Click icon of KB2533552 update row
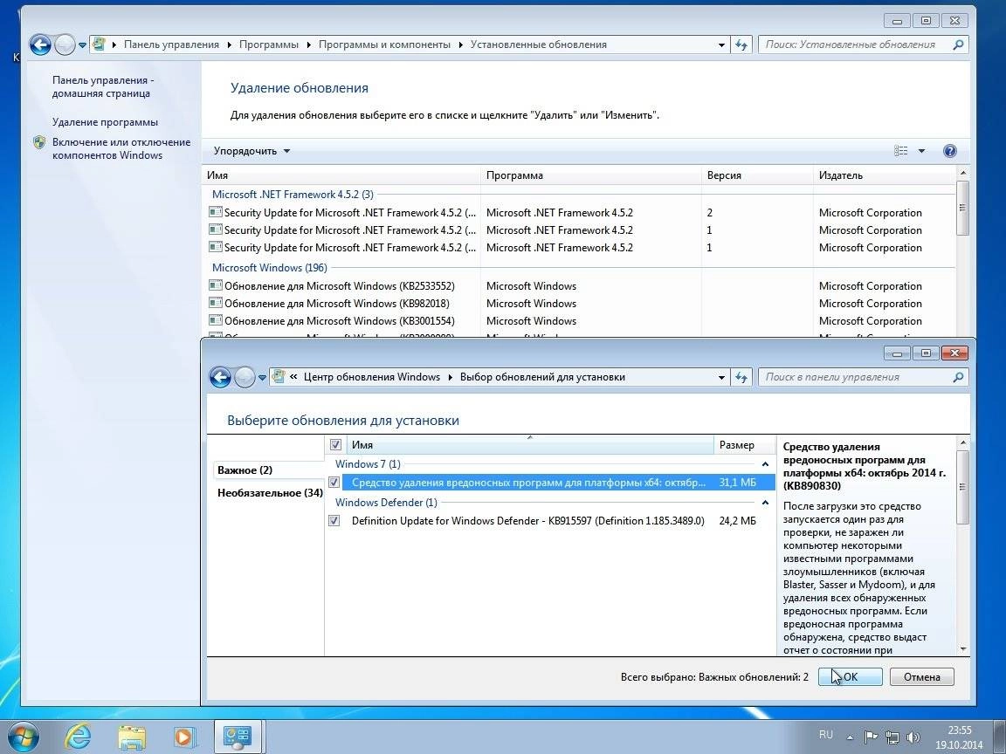The height and width of the screenshot is (754, 1006). pos(216,286)
